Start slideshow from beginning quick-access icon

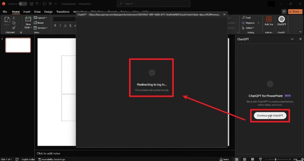50,4
